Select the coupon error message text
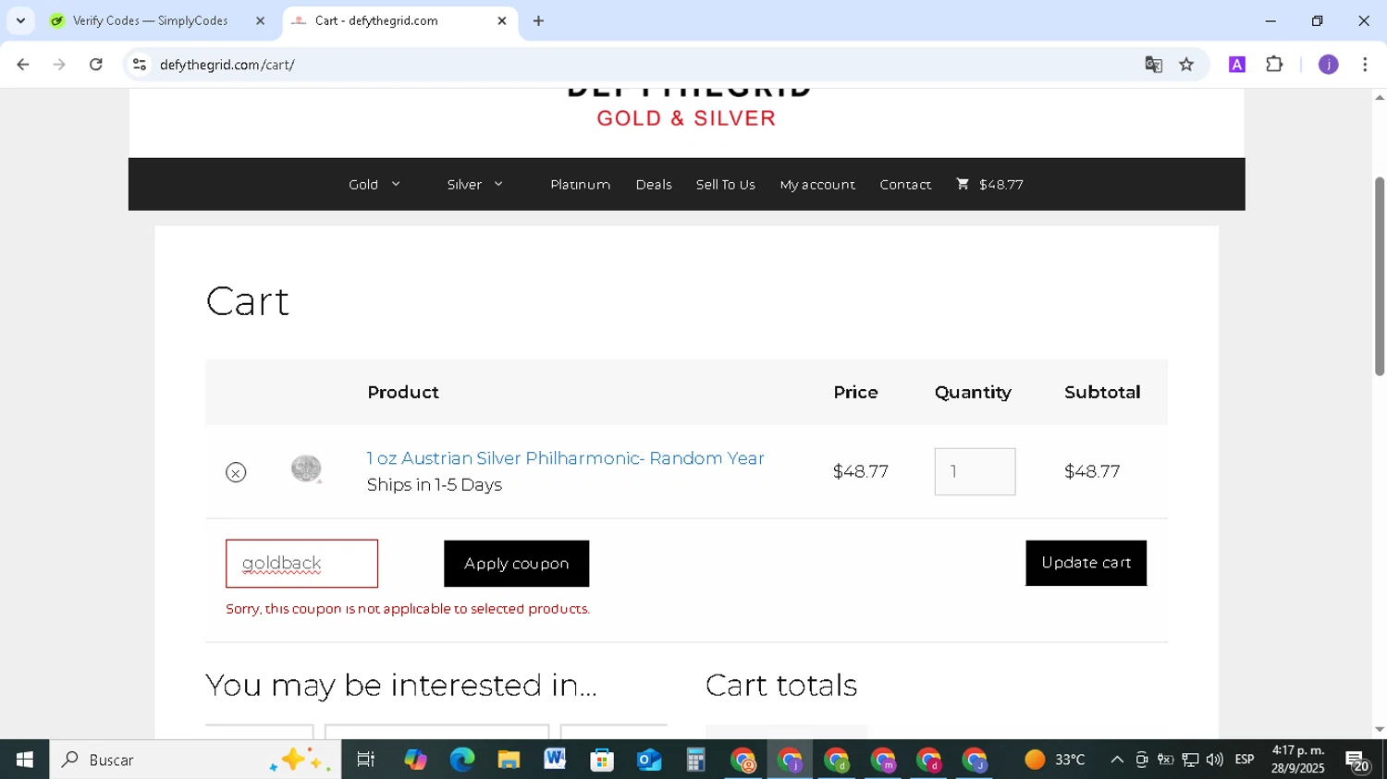This screenshot has width=1387, height=779. tap(408, 609)
